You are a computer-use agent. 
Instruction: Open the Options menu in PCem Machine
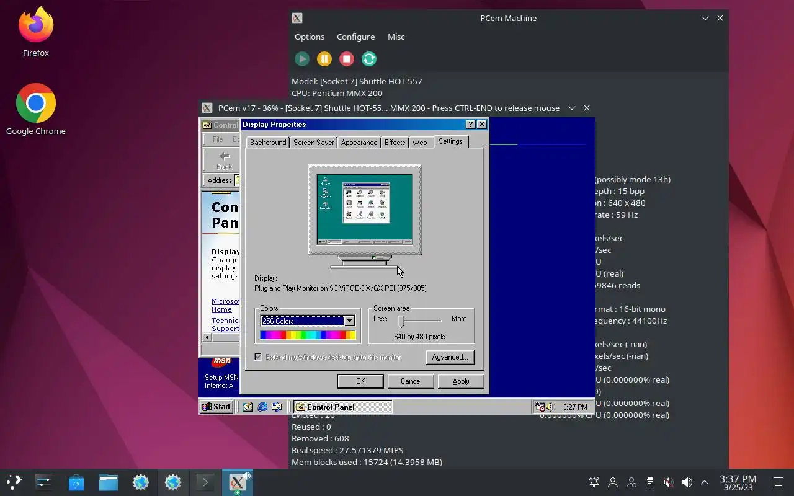[310, 37]
